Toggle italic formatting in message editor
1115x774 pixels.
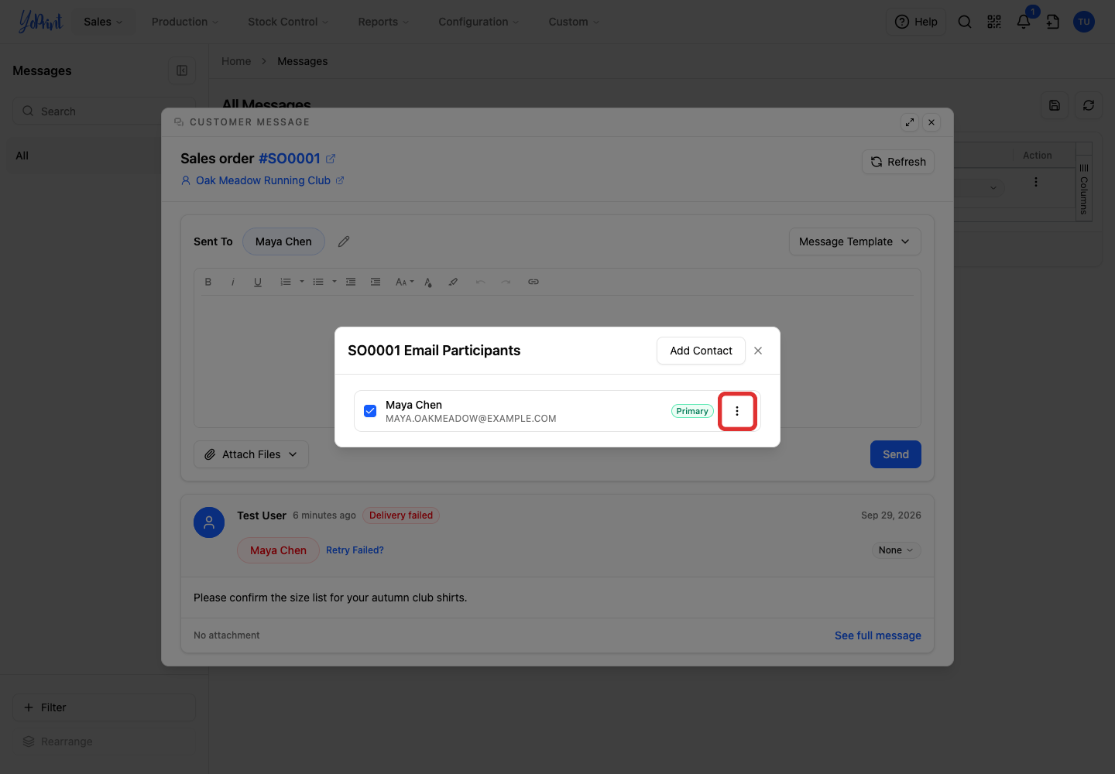(233, 282)
